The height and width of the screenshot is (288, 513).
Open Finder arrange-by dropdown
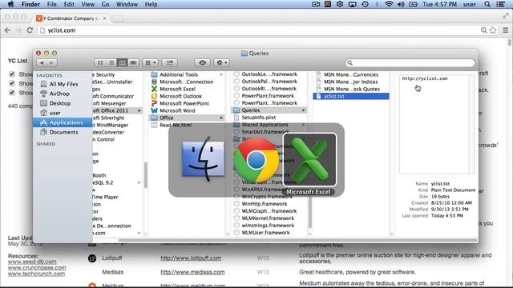click(150, 62)
